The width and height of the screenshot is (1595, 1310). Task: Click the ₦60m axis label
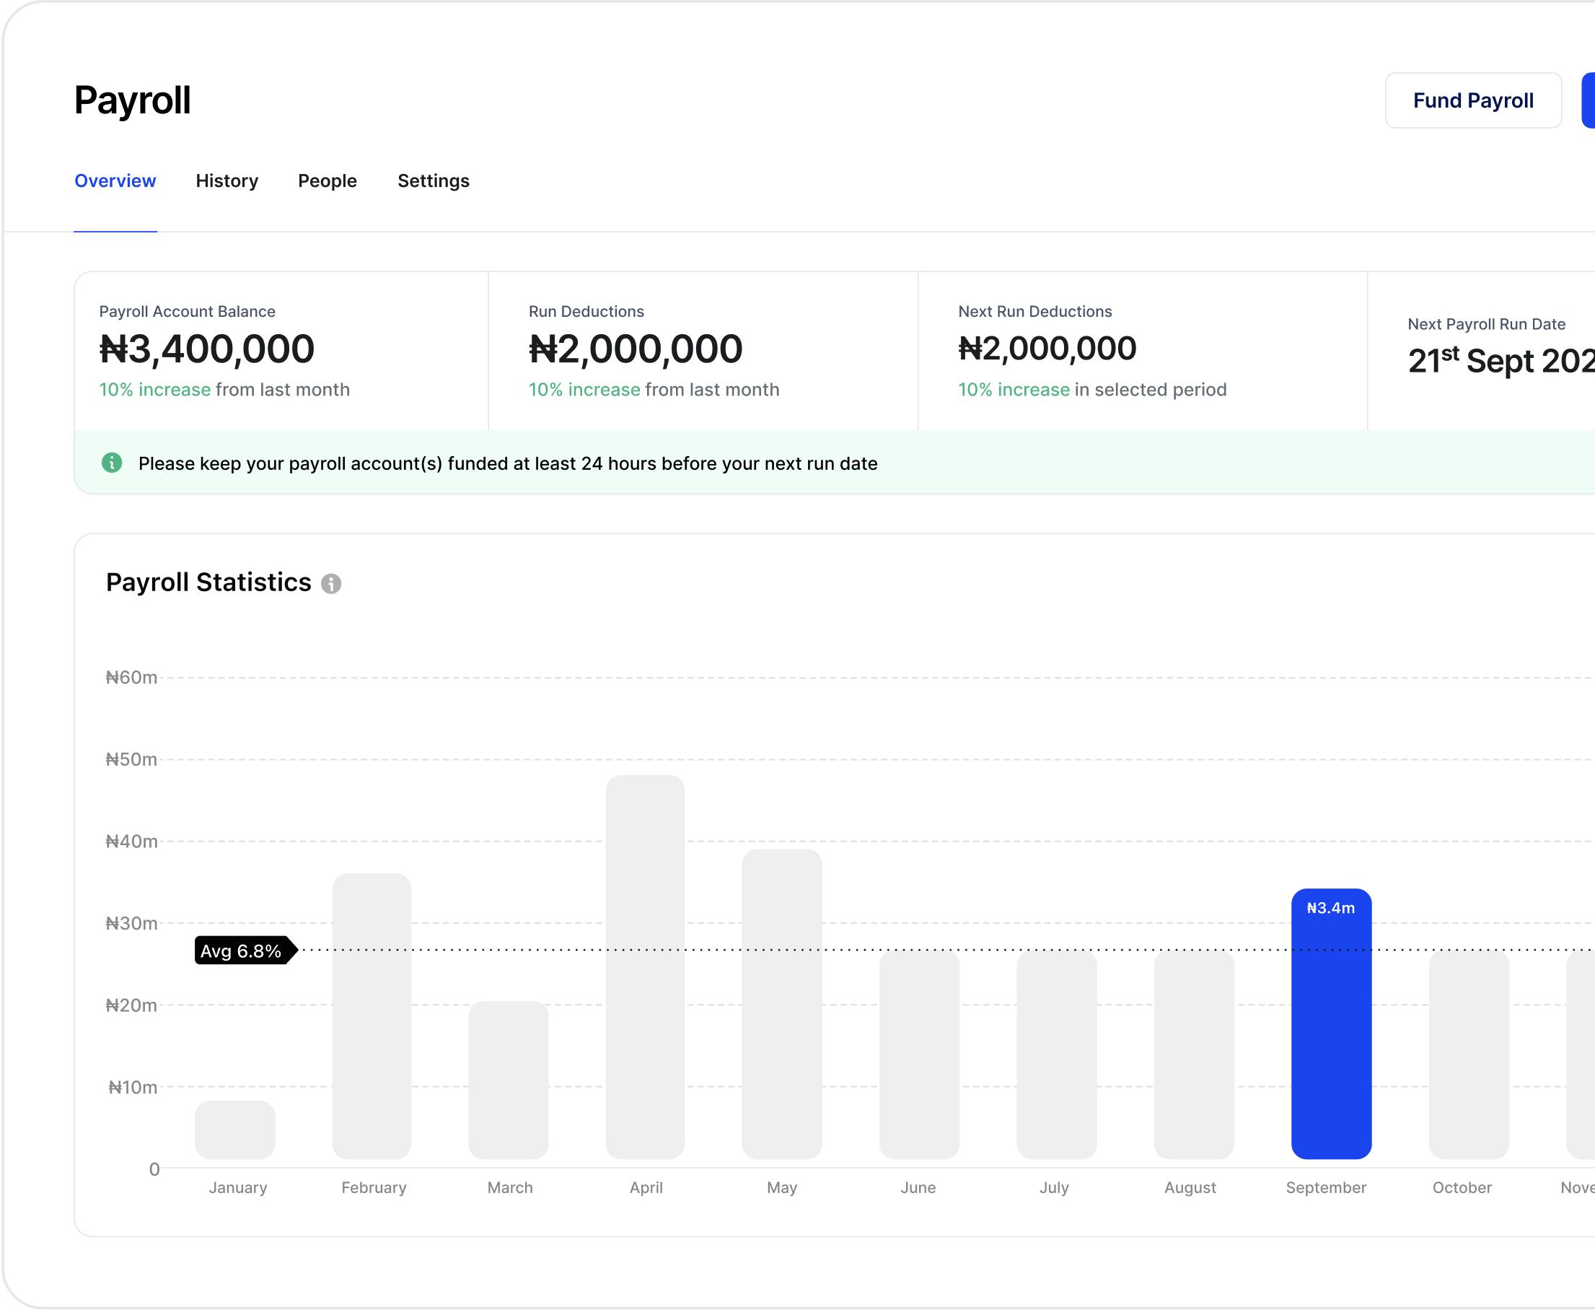(131, 678)
